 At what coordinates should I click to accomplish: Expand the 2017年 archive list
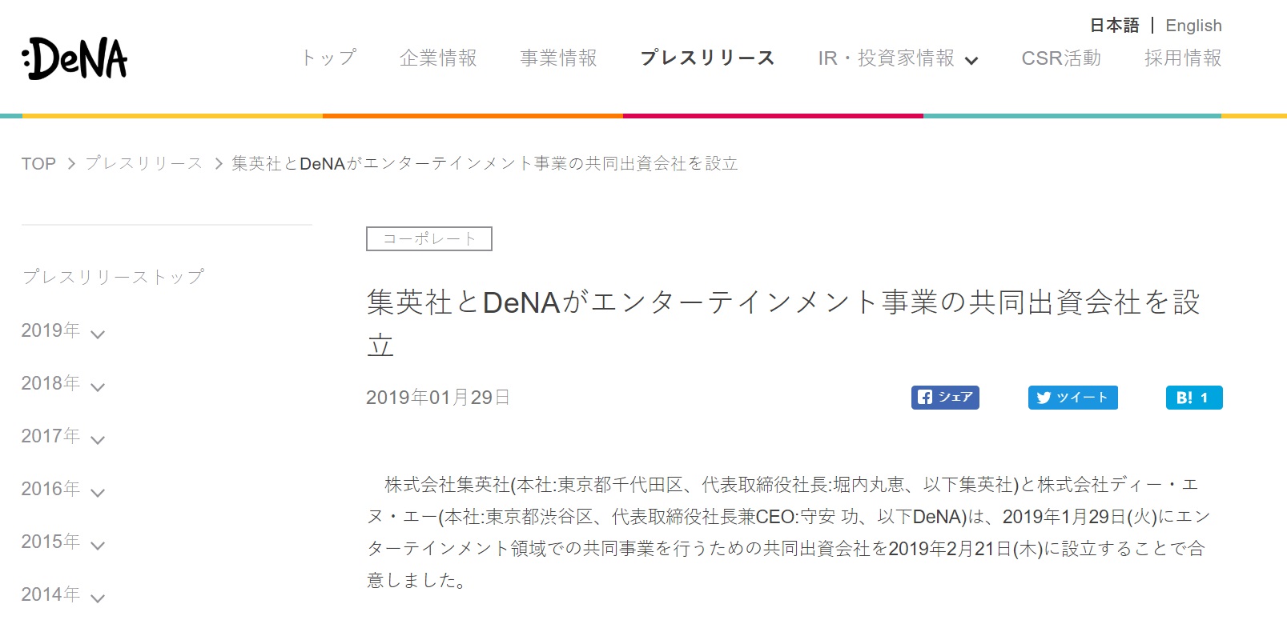coord(63,437)
